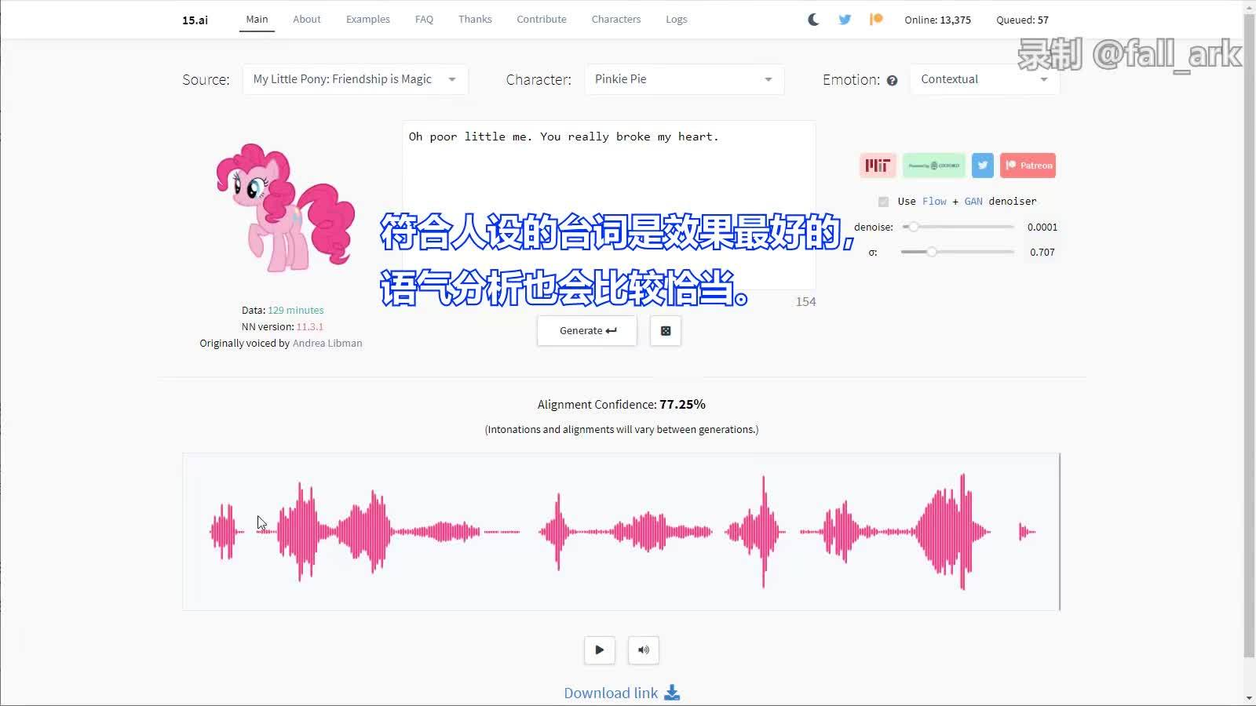
Task: Go to the FAQ tab
Action: coord(424,20)
